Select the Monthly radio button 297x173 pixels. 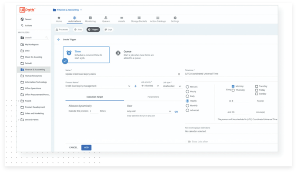click(187, 106)
